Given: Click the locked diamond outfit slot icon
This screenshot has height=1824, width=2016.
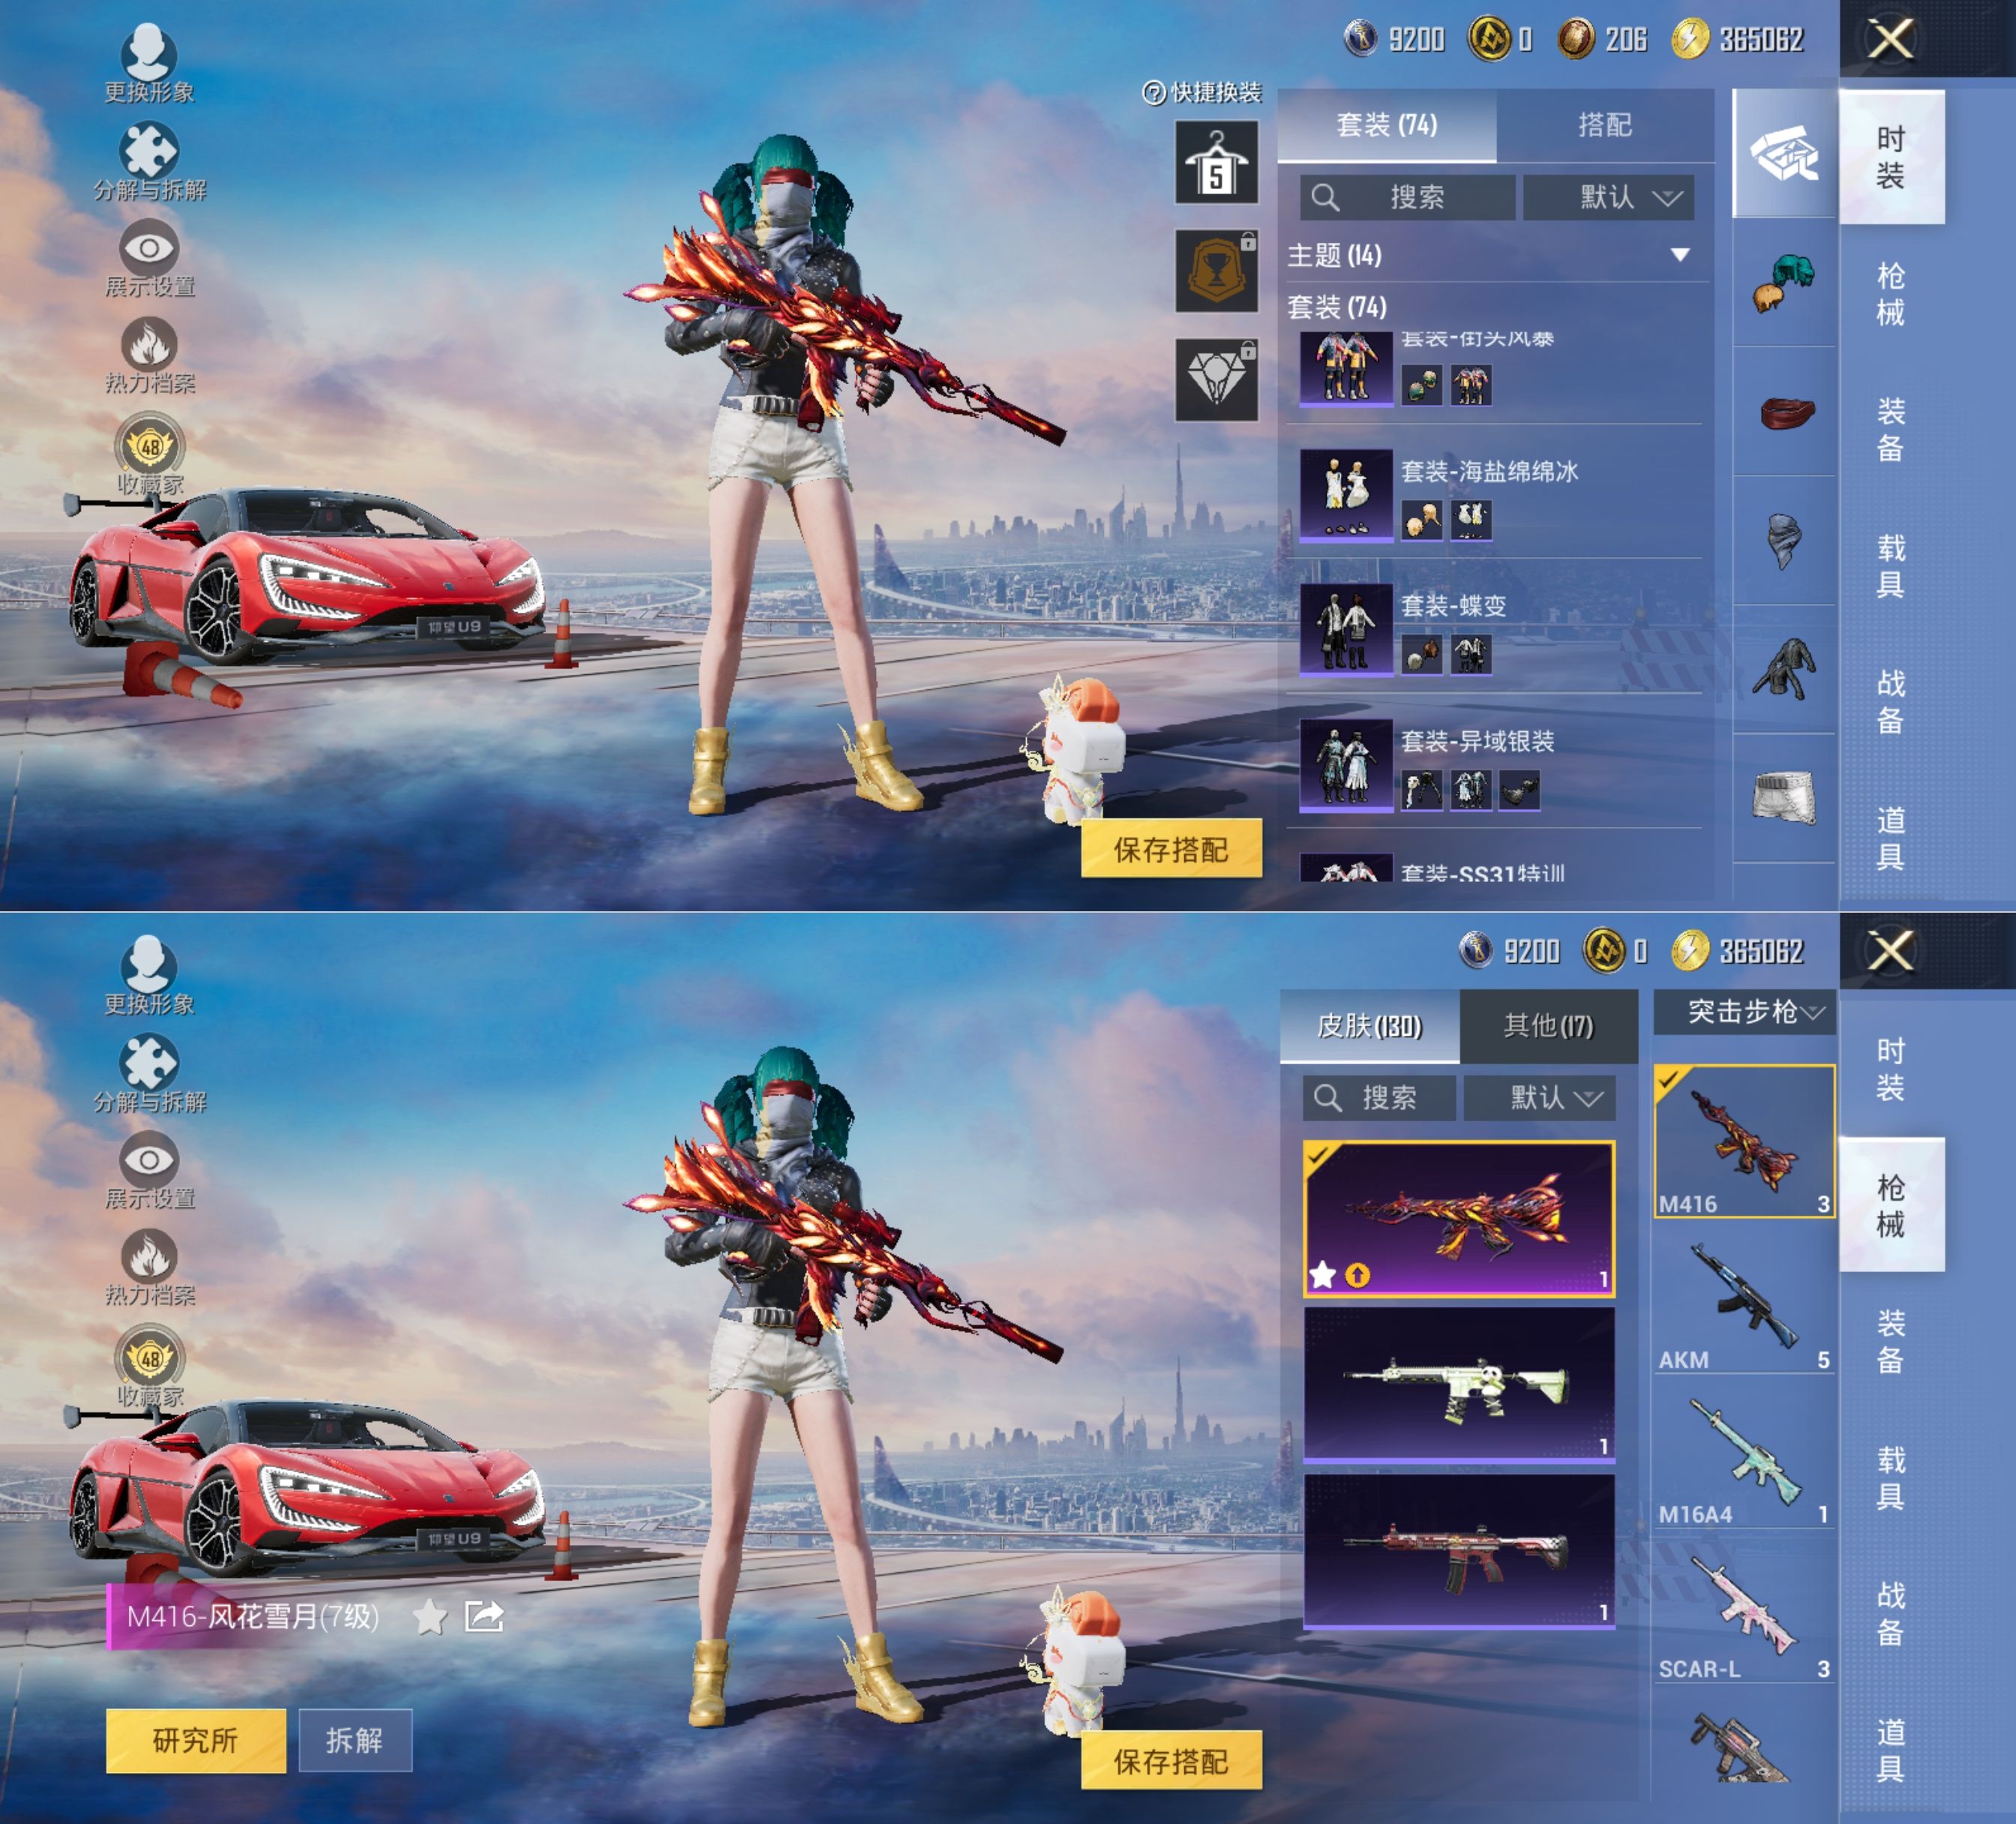Looking at the screenshot, I should [x=1216, y=379].
